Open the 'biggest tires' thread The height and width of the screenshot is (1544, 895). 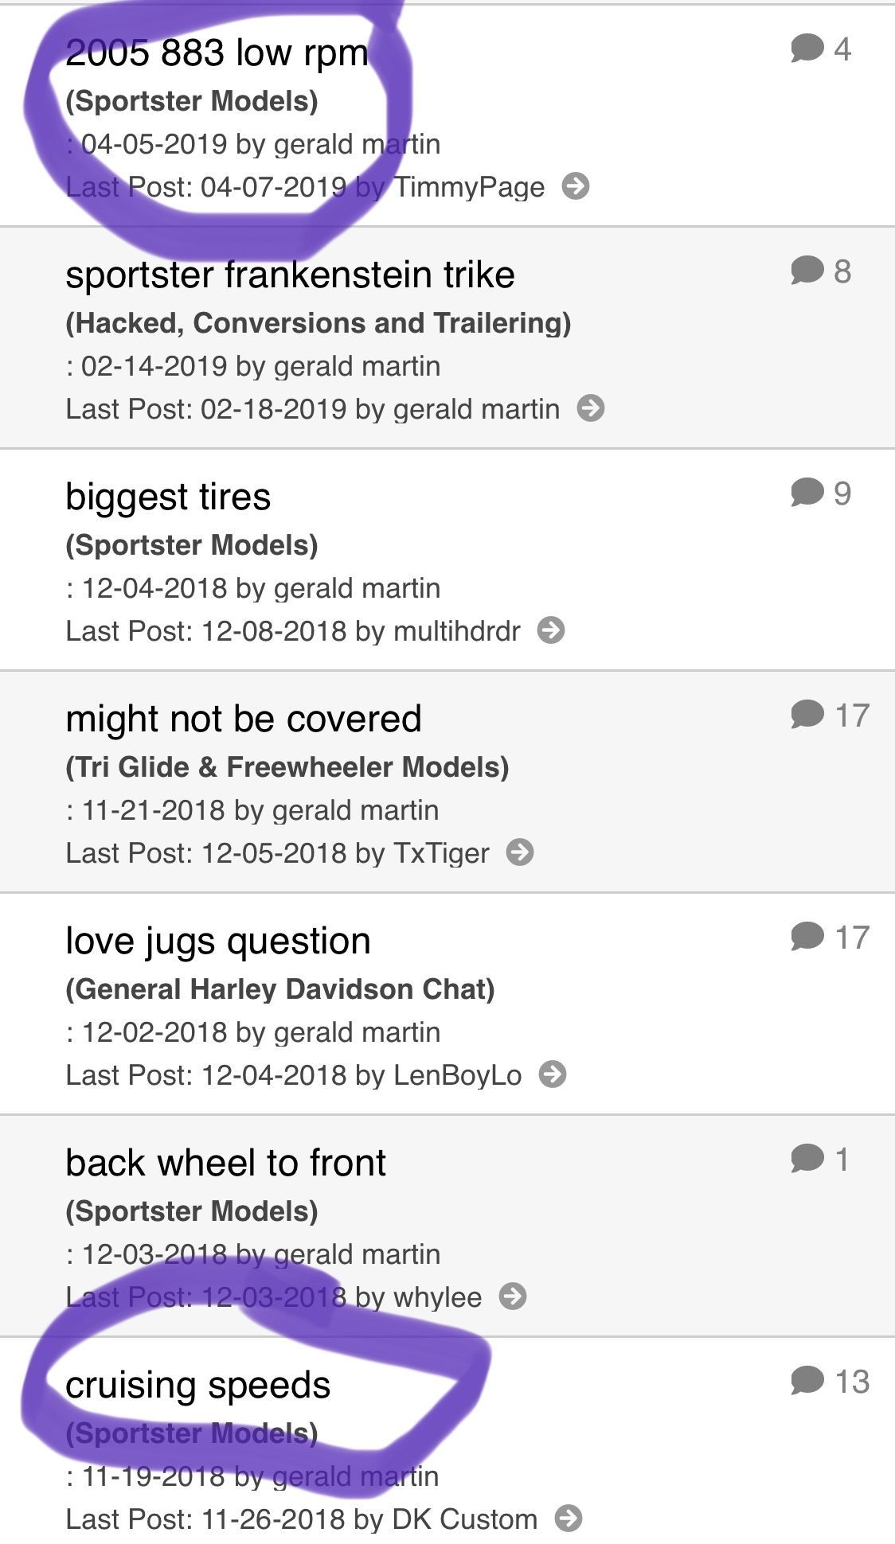[168, 497]
